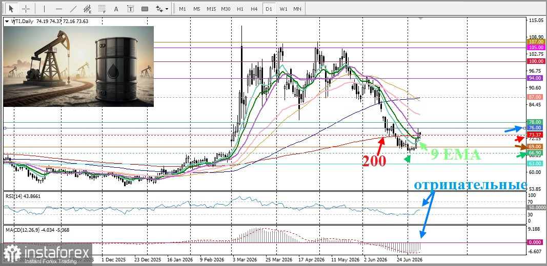The image size is (547, 266).
Task: Choose the trendline drawing tool
Action: click(73, 9)
